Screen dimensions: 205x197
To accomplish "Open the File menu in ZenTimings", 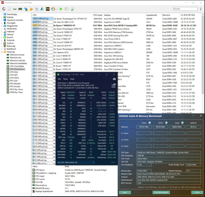I will (x=59, y=79).
